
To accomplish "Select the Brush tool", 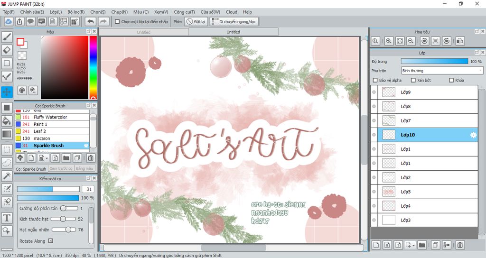I will [7, 37].
